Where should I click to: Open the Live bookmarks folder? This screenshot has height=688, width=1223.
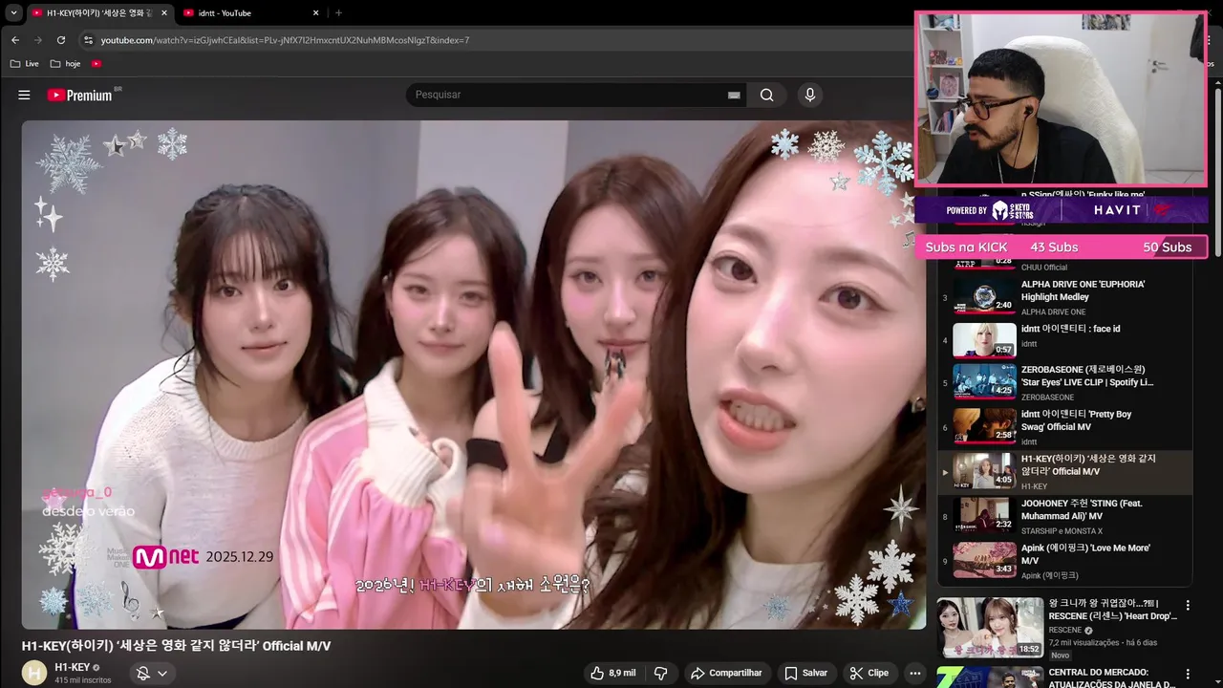pyautogui.click(x=24, y=63)
